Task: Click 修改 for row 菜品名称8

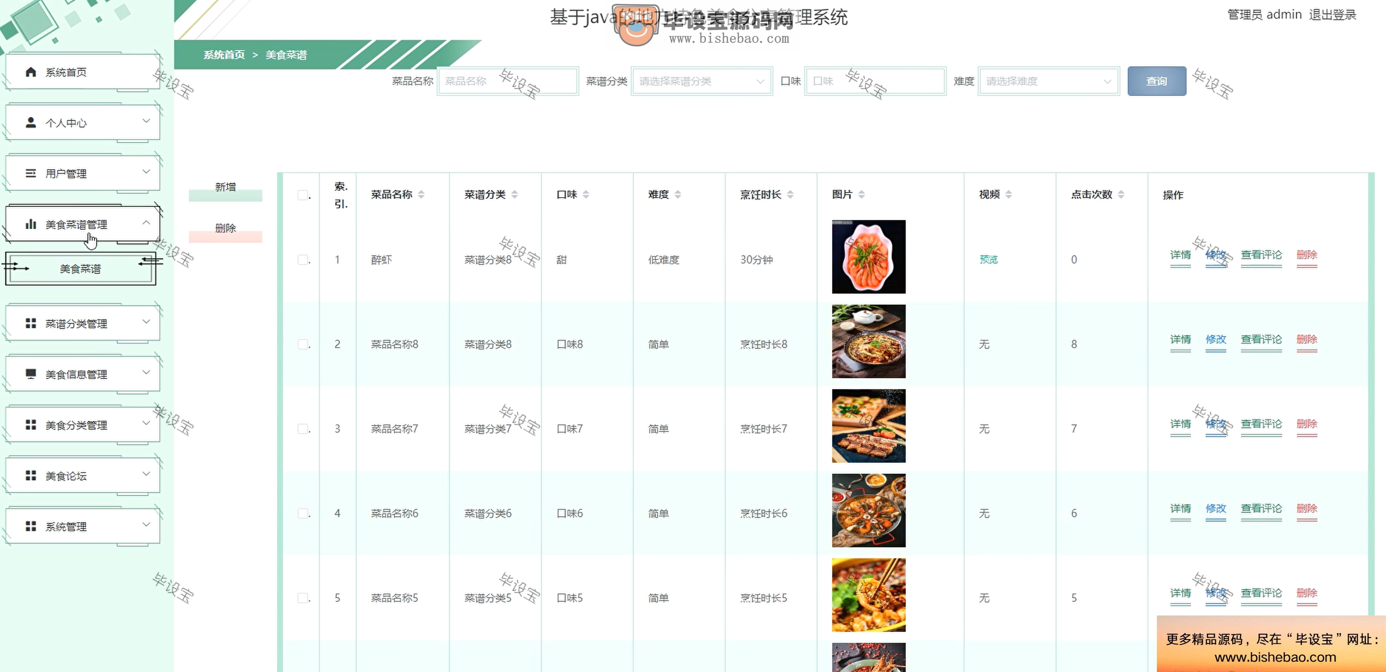Action: pyautogui.click(x=1215, y=340)
